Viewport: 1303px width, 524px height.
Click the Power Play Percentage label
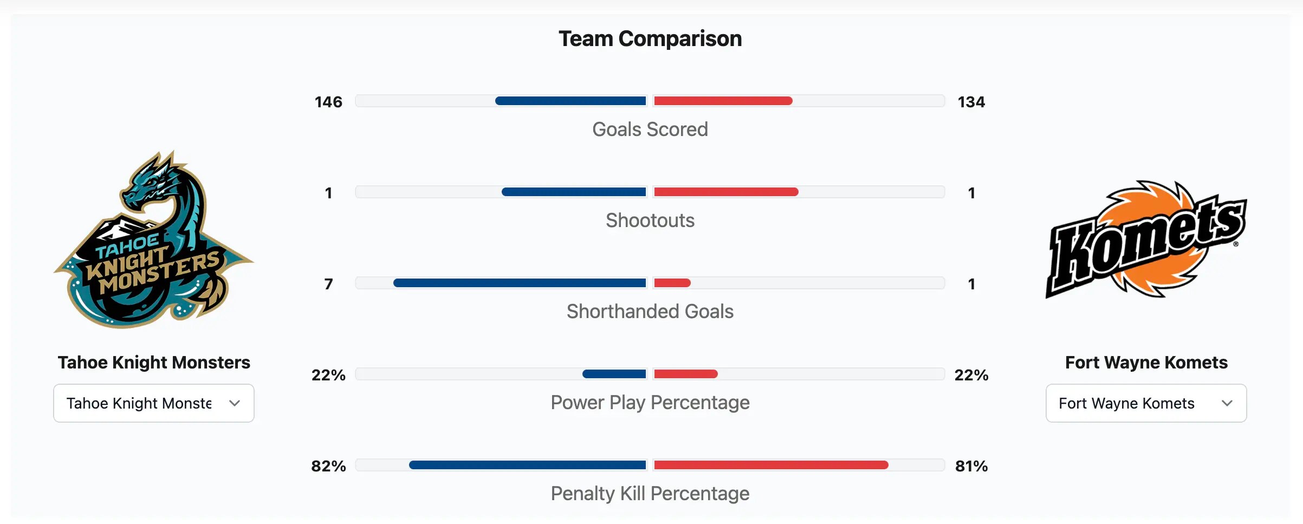click(x=650, y=403)
